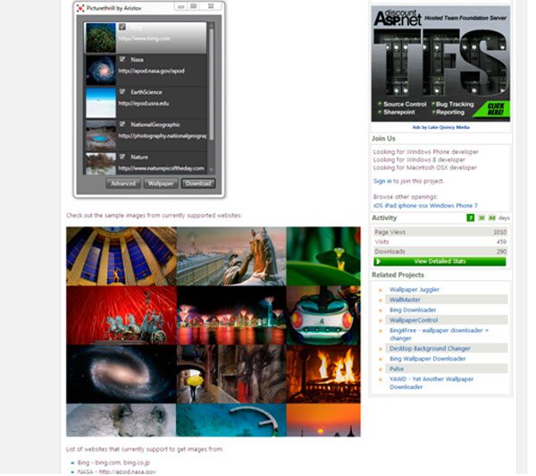Click the Sign in link
Image resolution: width=536 pixels, height=476 pixels.
pyautogui.click(x=381, y=181)
